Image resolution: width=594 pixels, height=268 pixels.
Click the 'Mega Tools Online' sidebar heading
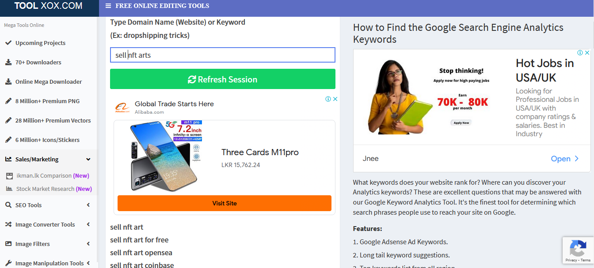(24, 25)
